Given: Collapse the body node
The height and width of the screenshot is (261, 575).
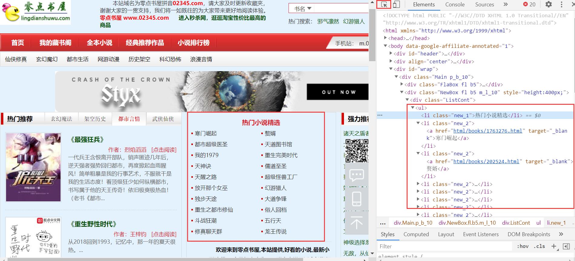Looking at the screenshot, I should [x=385, y=46].
